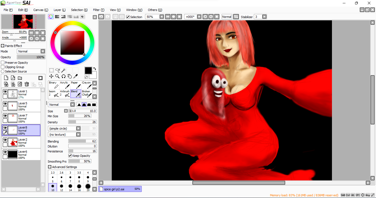
Task: Click the toolbar Normal view button
Action: click(x=227, y=17)
